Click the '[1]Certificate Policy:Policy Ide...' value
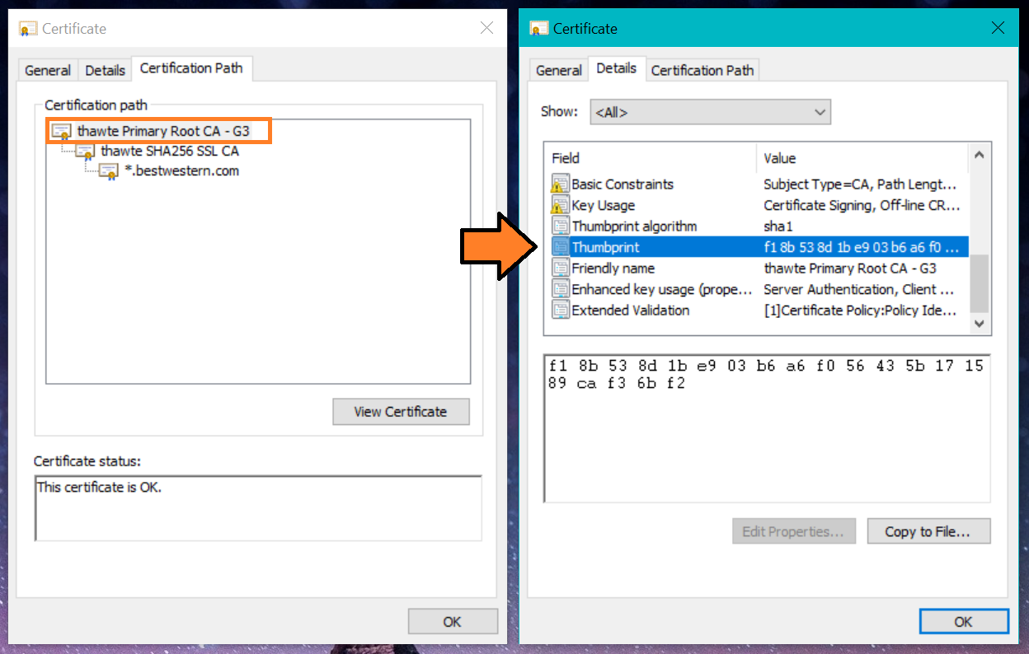Viewport: 1029px width, 654px height. [x=860, y=310]
